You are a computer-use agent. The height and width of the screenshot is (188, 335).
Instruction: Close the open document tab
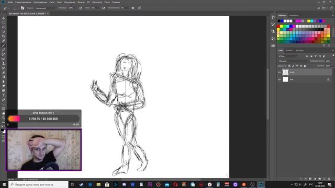click(48, 14)
